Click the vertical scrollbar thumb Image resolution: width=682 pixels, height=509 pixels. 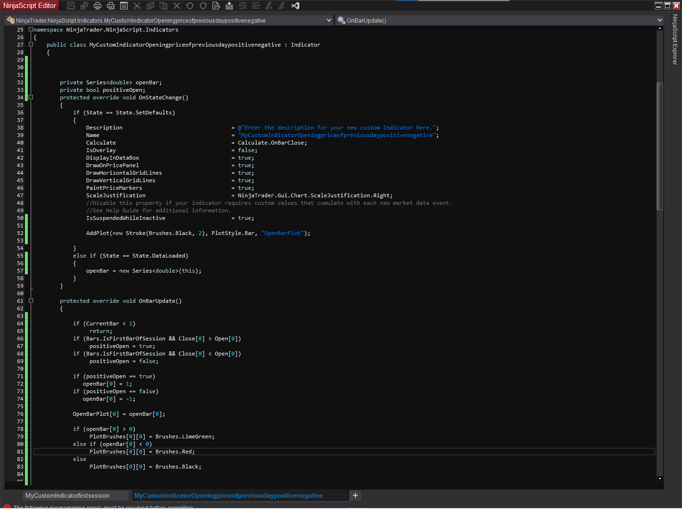click(660, 146)
